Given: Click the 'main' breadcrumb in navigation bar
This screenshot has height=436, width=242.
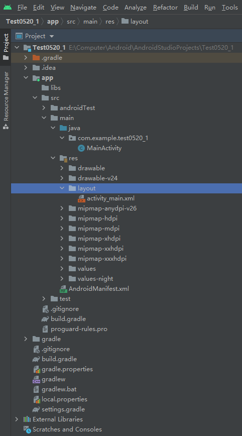Looking at the screenshot, I should 90,22.
